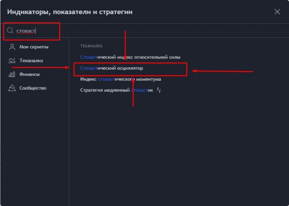Add Стохастический индекс относительной силы indicator
Image resolution: width=289 pixels, height=206 pixels.
130,57
